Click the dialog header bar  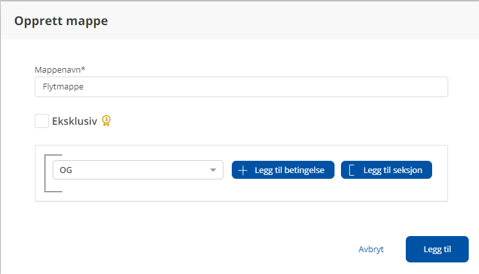pyautogui.click(x=289, y=21)
